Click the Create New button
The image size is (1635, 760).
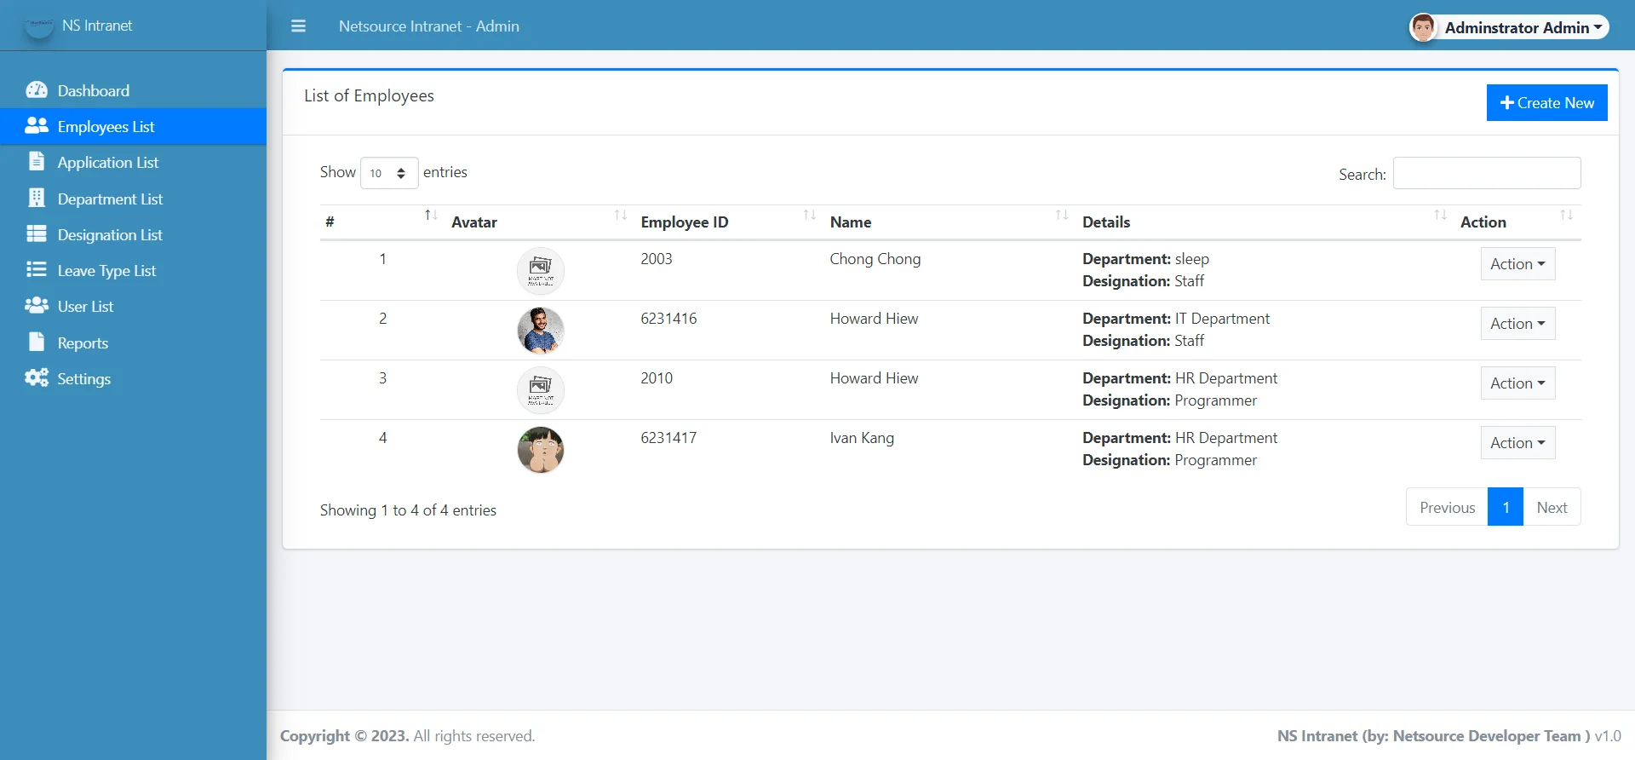1546,103
